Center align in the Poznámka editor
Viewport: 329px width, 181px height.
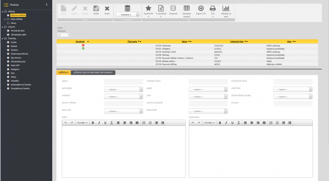click(x=252, y=123)
